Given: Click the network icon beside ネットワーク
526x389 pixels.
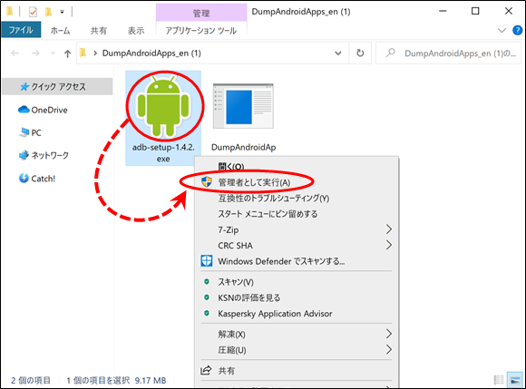Looking at the screenshot, I should click(x=24, y=155).
